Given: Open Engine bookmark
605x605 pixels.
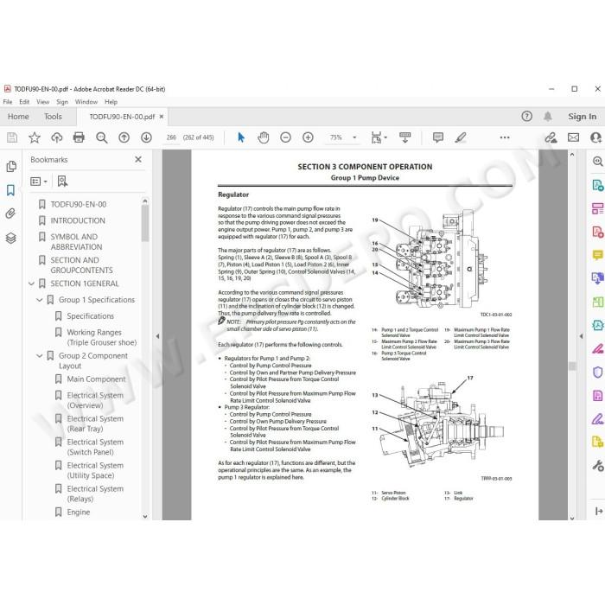Looking at the screenshot, I should [x=79, y=512].
